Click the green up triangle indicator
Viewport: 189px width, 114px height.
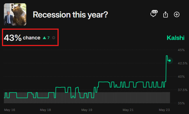click(x=44, y=38)
